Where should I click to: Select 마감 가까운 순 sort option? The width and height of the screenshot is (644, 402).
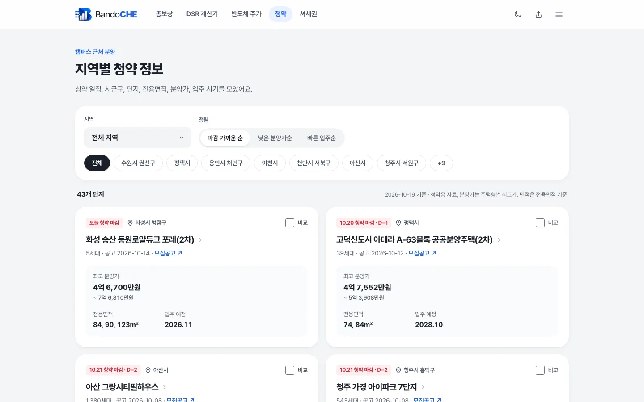tap(225, 138)
